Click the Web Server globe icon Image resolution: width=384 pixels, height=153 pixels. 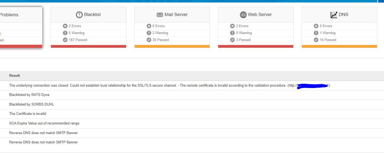pyautogui.click(x=243, y=15)
